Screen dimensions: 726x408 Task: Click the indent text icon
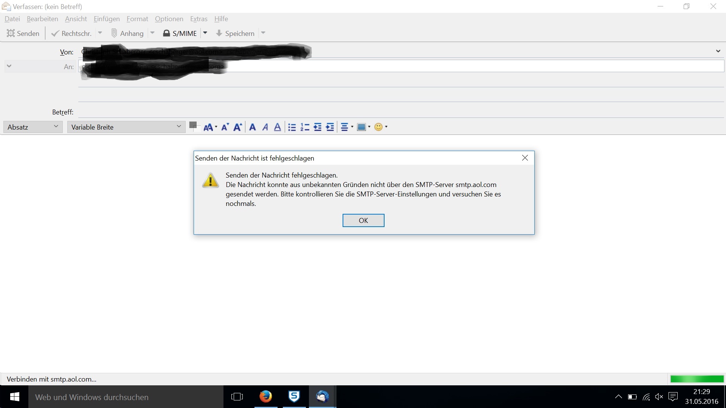pyautogui.click(x=330, y=127)
